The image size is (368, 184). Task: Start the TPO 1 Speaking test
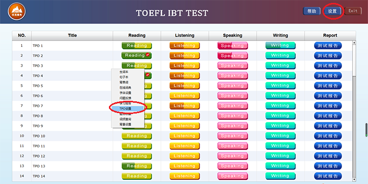[x=233, y=46]
